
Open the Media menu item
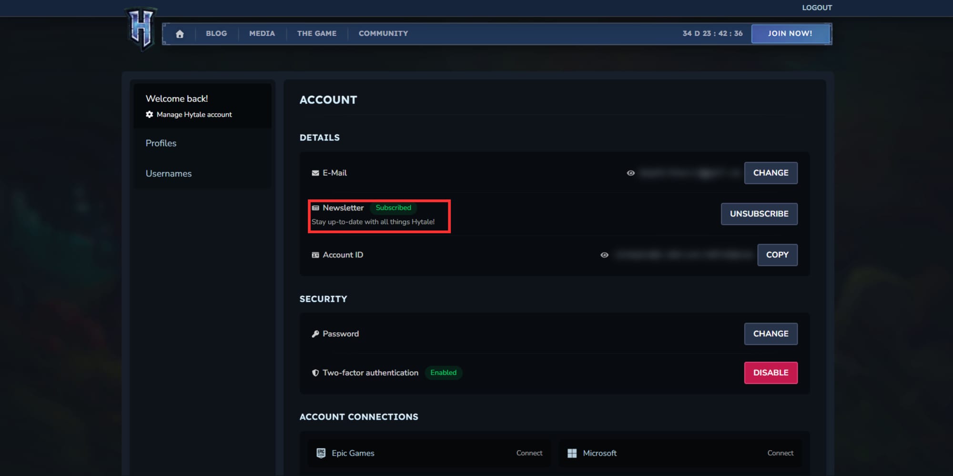click(x=262, y=34)
